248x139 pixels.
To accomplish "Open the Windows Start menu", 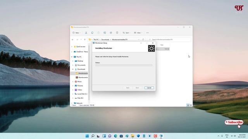I will pyautogui.click(x=87, y=136).
